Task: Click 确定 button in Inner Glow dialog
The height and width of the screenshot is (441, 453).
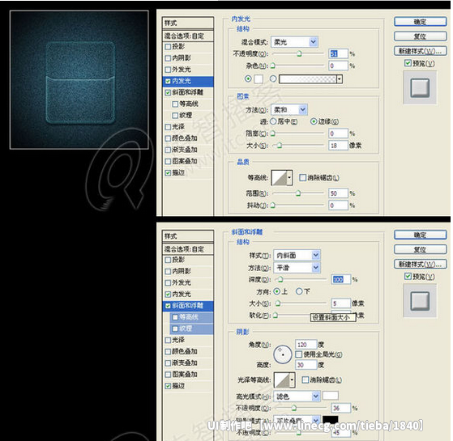Action: pyautogui.click(x=421, y=22)
